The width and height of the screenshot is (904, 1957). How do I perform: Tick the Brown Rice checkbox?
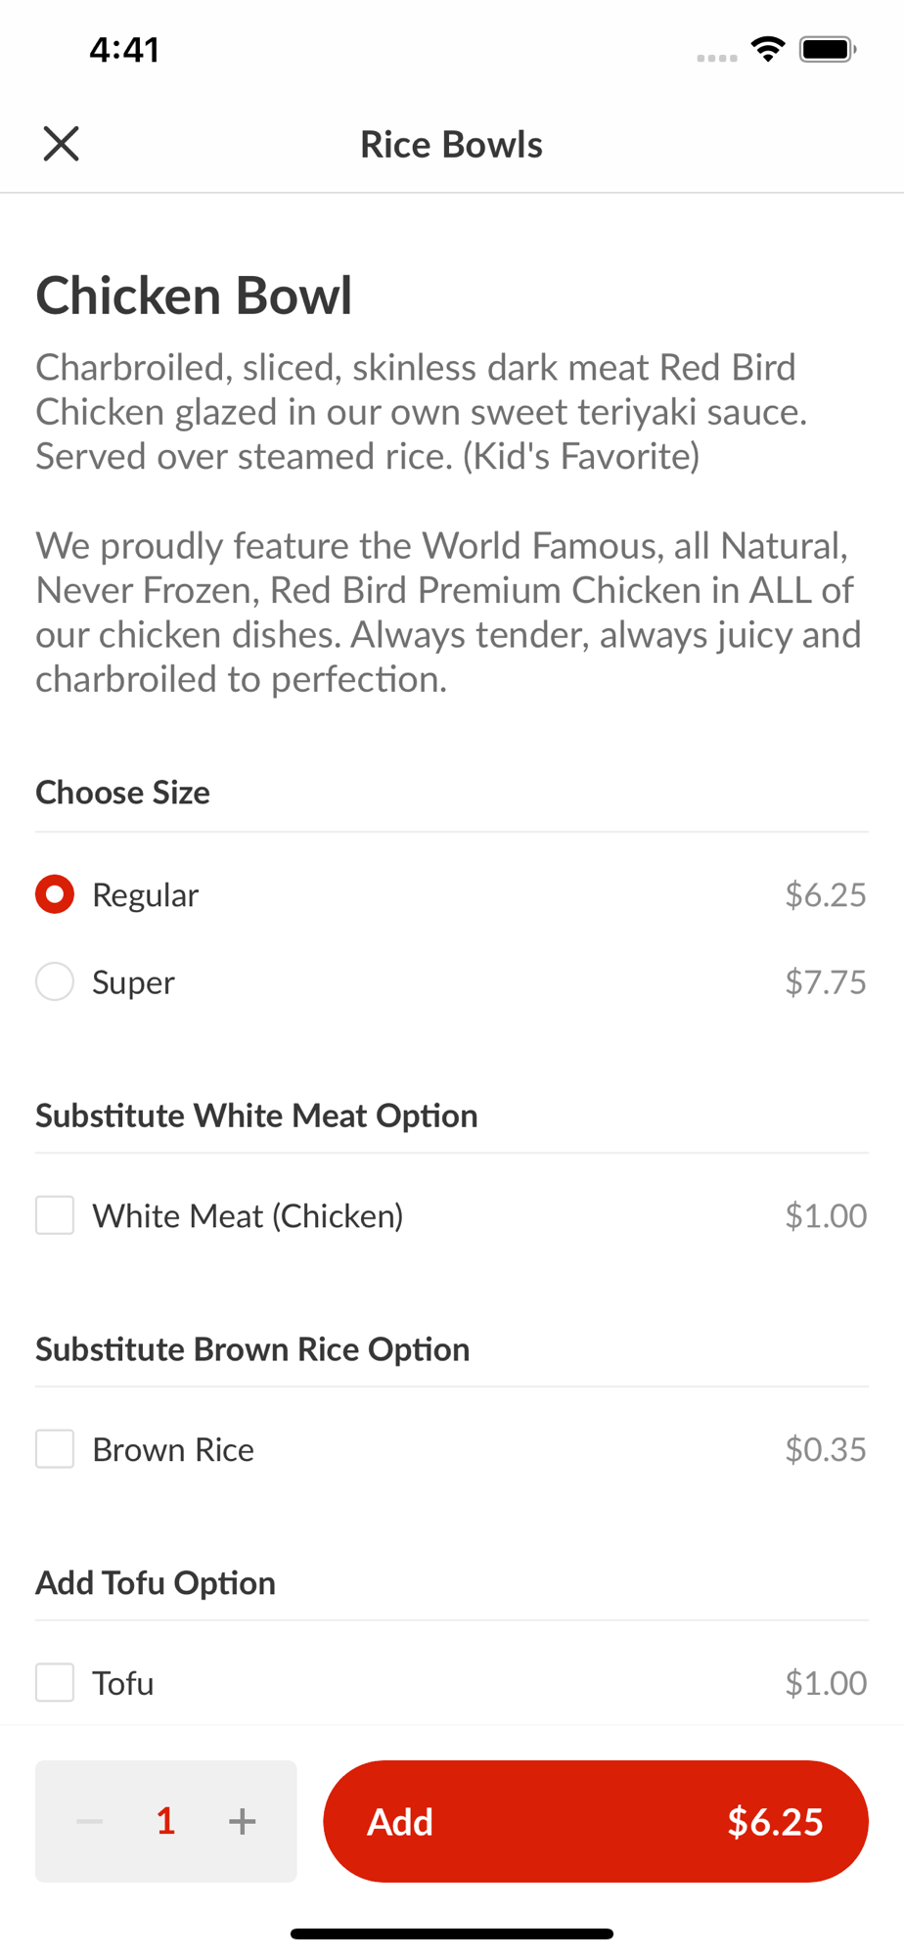(x=55, y=1449)
